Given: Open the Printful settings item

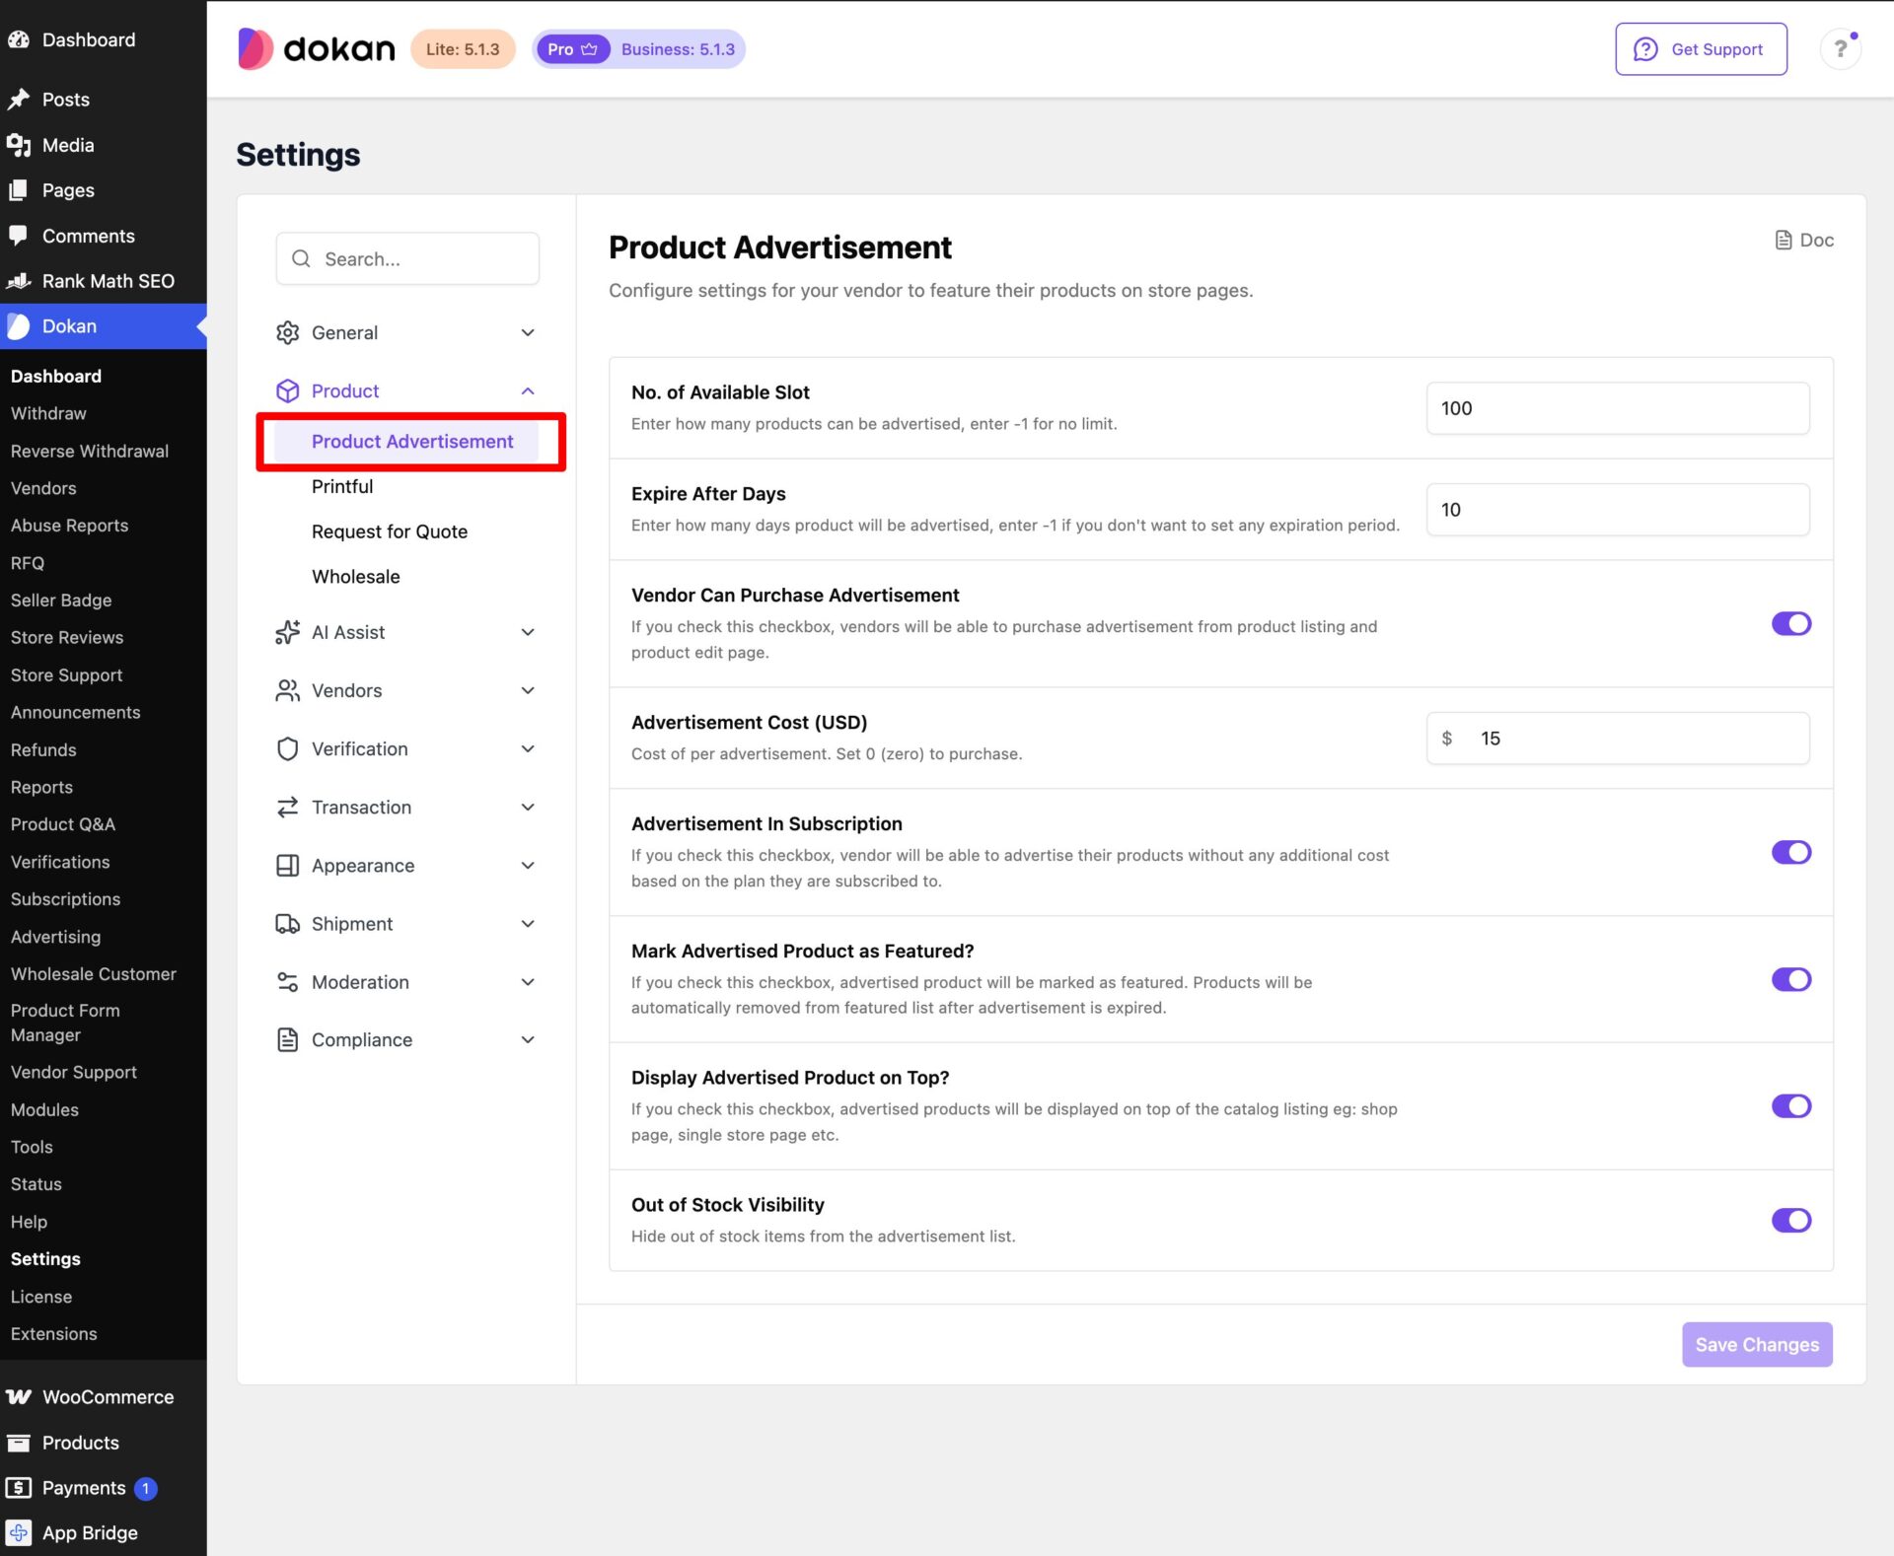Looking at the screenshot, I should pyautogui.click(x=341, y=486).
